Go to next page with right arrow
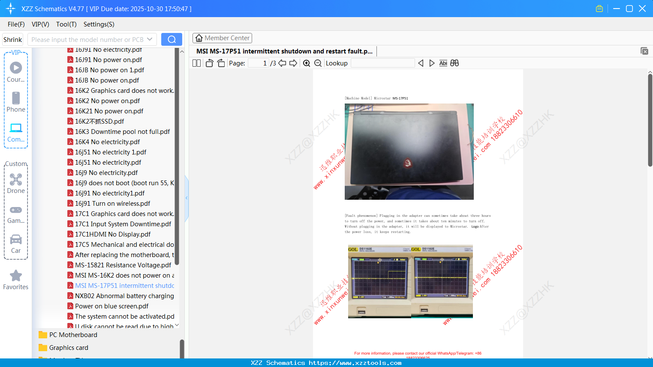Image resolution: width=653 pixels, height=367 pixels. pos(293,63)
